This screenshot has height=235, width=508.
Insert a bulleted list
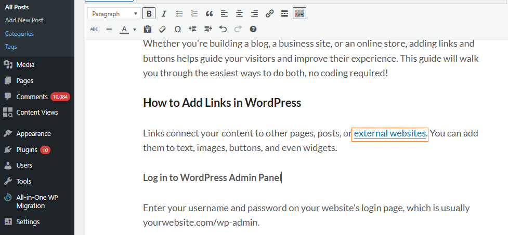179,13
